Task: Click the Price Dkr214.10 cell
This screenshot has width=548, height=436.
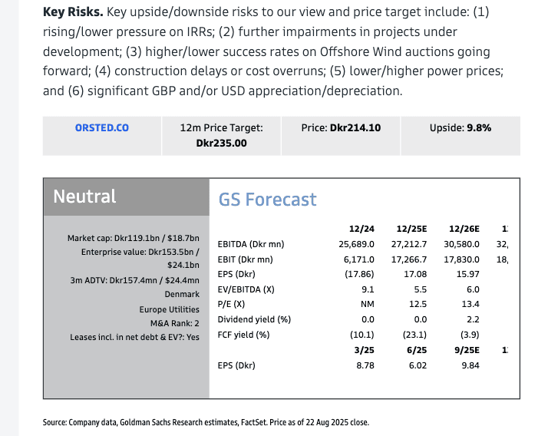Action: [x=341, y=128]
